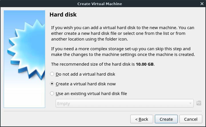
Task: Select 'Do not add a virtual hard disk'
Action: pos(52,74)
